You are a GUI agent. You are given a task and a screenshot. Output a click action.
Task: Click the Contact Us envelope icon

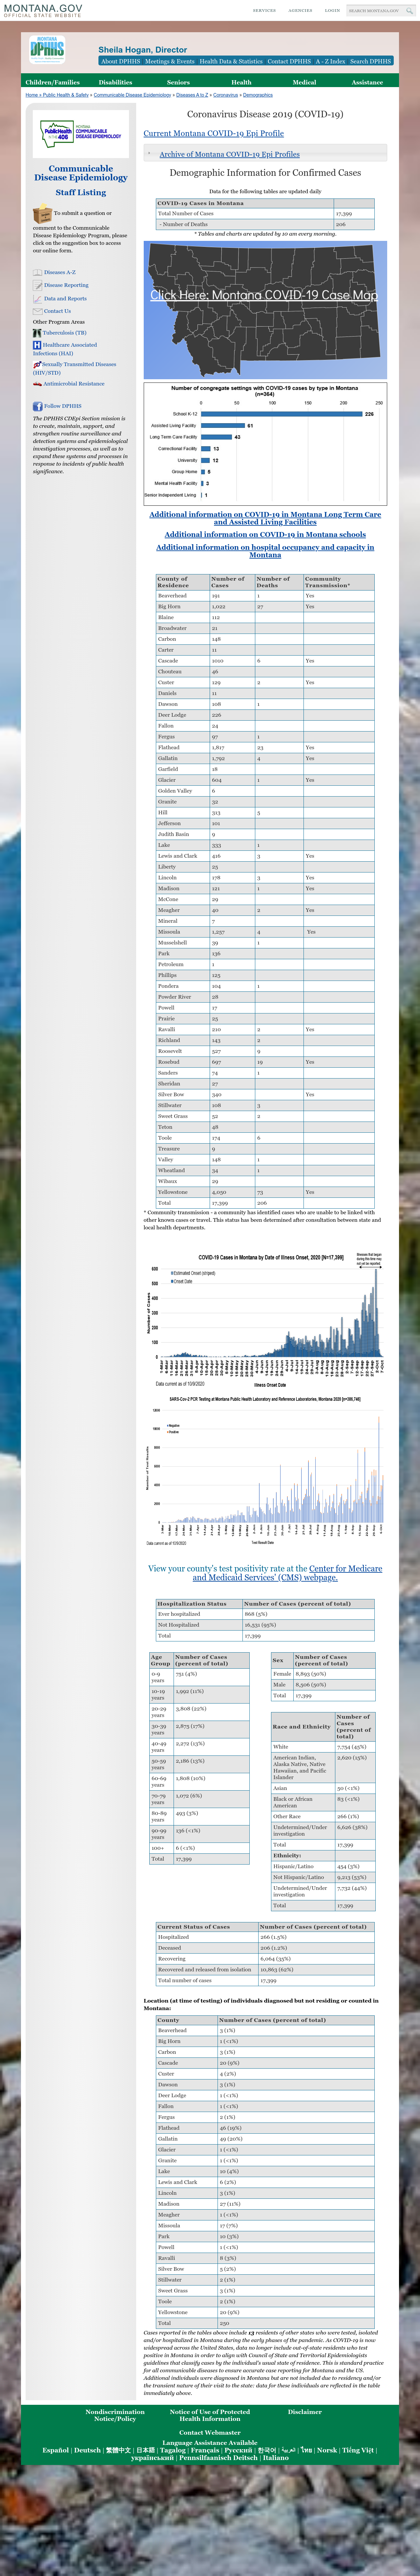[x=37, y=311]
